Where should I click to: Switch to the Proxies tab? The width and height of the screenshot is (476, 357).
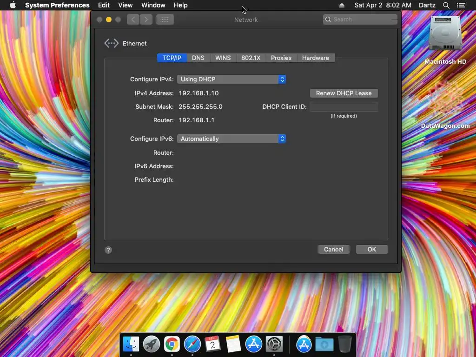pos(281,58)
